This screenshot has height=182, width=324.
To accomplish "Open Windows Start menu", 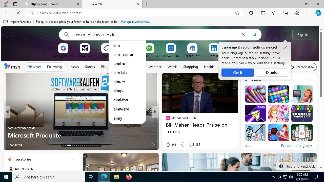I will point(6,177).
